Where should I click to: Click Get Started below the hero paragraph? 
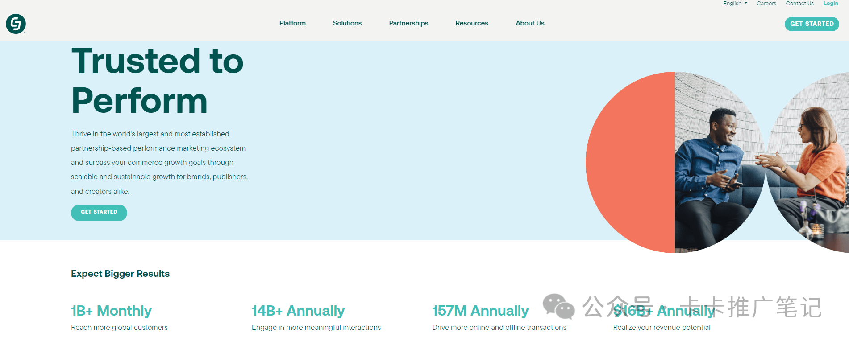[99, 213]
